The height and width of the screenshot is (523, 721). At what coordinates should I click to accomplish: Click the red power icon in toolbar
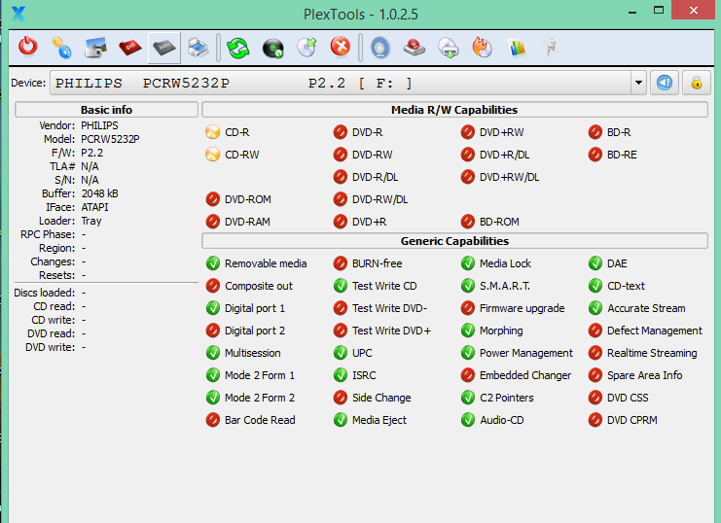click(28, 48)
